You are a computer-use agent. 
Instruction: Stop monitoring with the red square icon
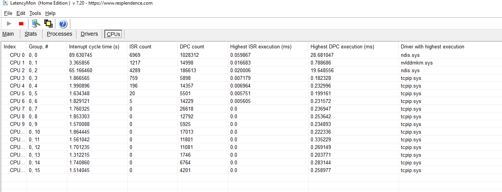[21, 24]
